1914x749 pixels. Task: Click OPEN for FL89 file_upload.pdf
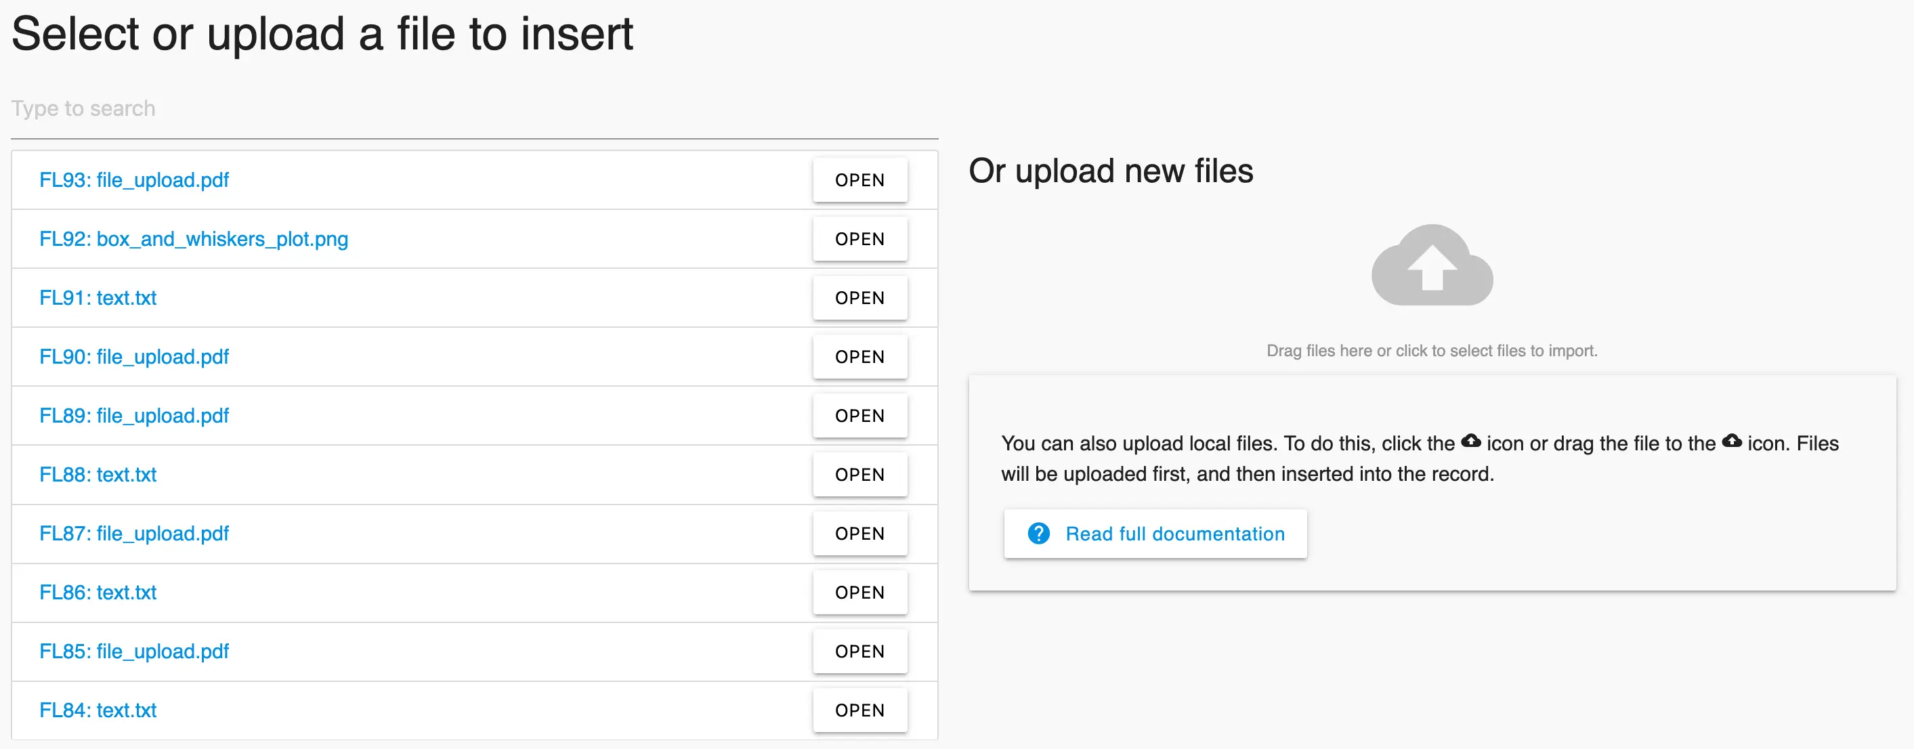[x=859, y=415]
